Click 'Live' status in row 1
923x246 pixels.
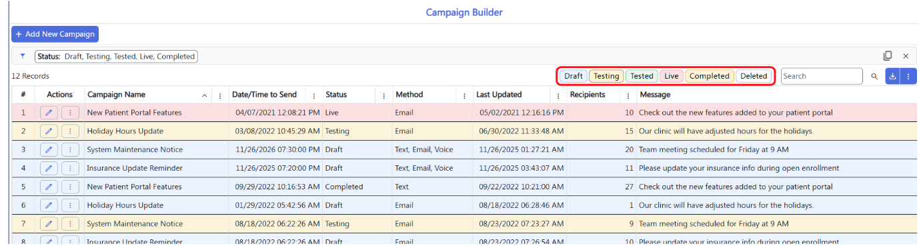tap(332, 113)
